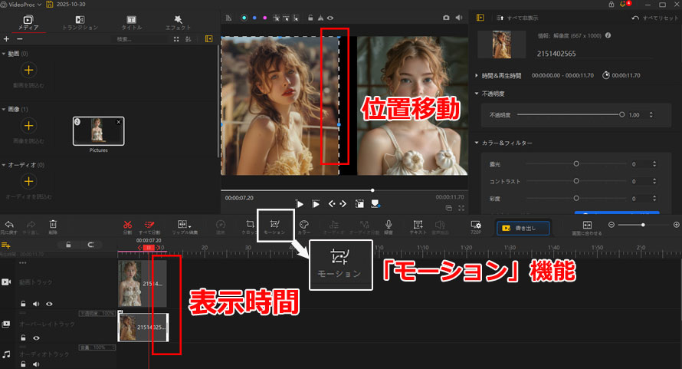
Task: Click the yellow panel toggle icon in the inspector header
Action: click(480, 18)
